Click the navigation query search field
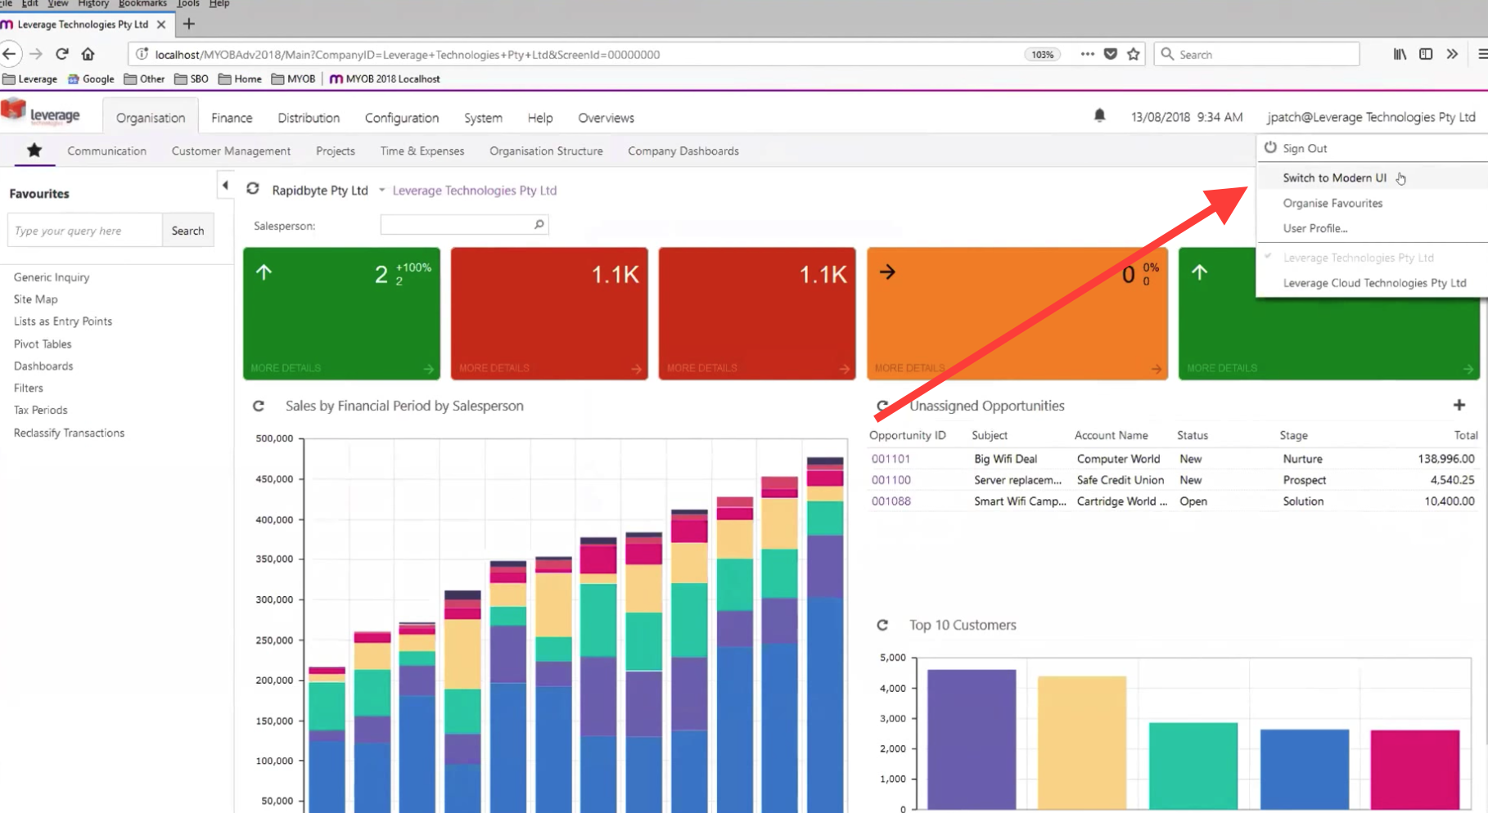1488x813 pixels. (x=85, y=231)
